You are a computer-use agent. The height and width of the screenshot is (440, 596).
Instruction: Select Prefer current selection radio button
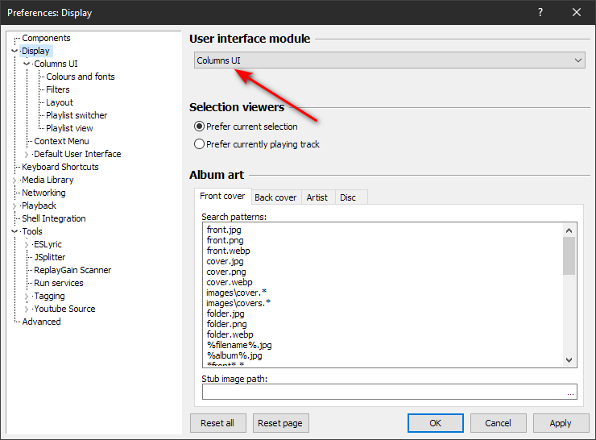tap(199, 127)
